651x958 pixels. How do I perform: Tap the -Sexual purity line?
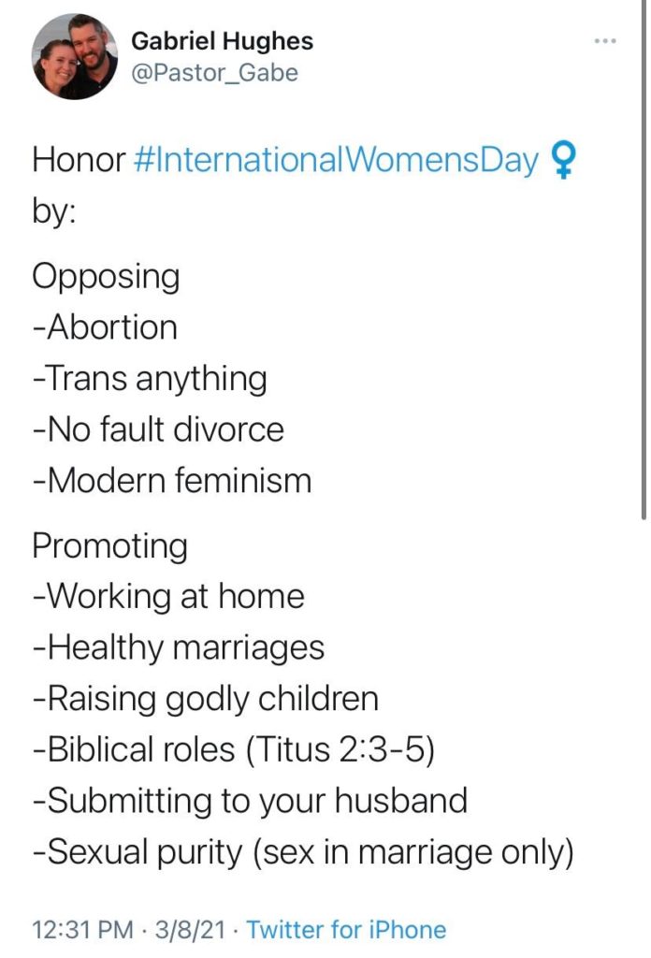pos(303,852)
